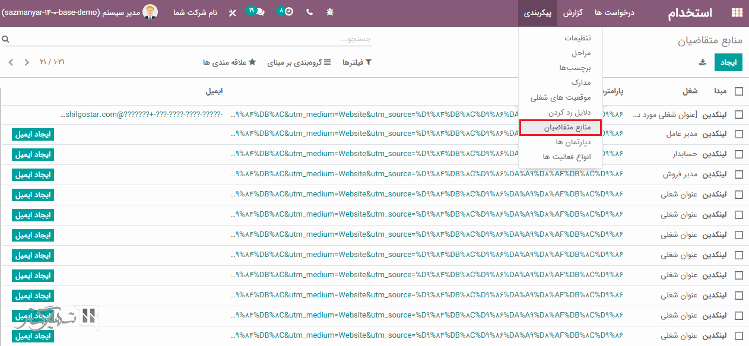Click the phone icon in the top bar
The image size is (749, 346).
309,12
